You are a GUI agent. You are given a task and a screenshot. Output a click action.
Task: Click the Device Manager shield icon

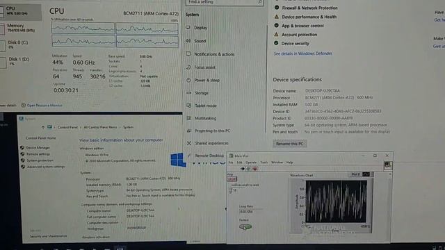(x=22, y=148)
